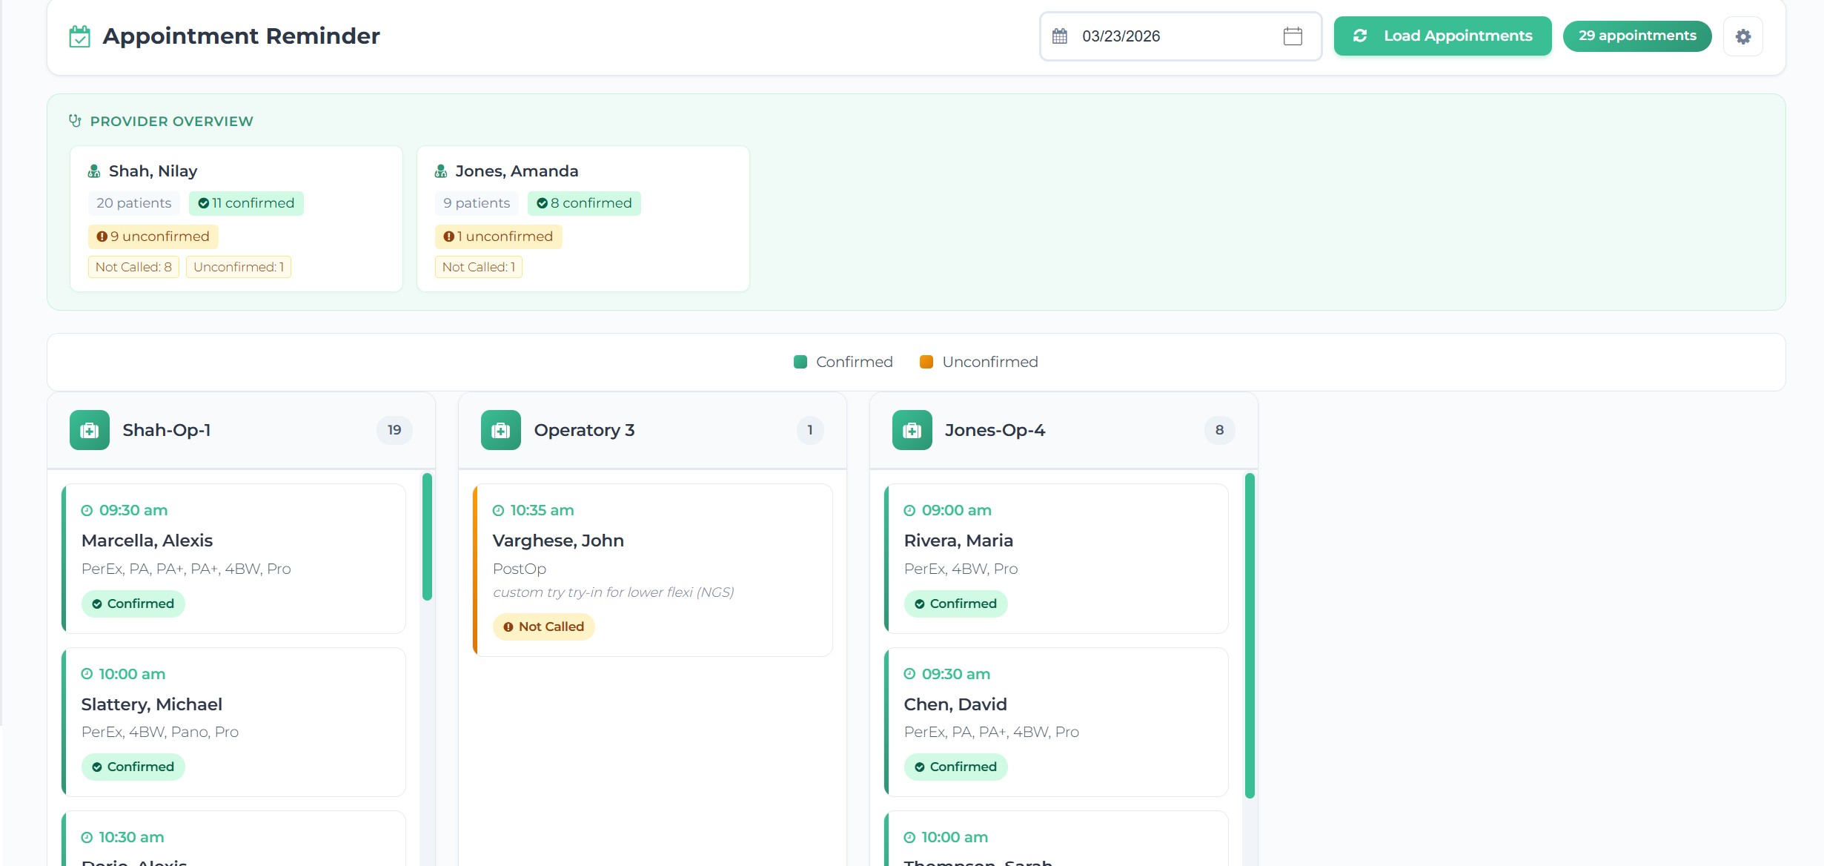1824x866 pixels.
Task: Toggle the Confirmed legend filter
Action: pyautogui.click(x=843, y=362)
